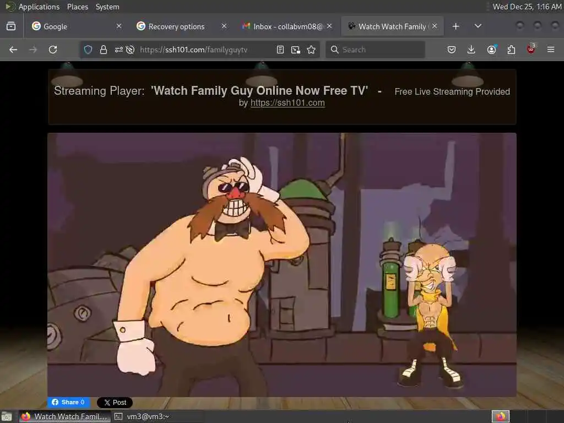This screenshot has height=423, width=564.
Task: Show site security padlock info
Action: click(104, 50)
